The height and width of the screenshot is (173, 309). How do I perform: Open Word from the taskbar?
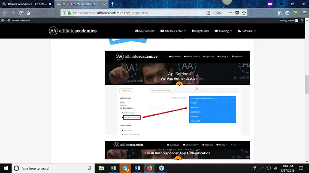(x=137, y=168)
